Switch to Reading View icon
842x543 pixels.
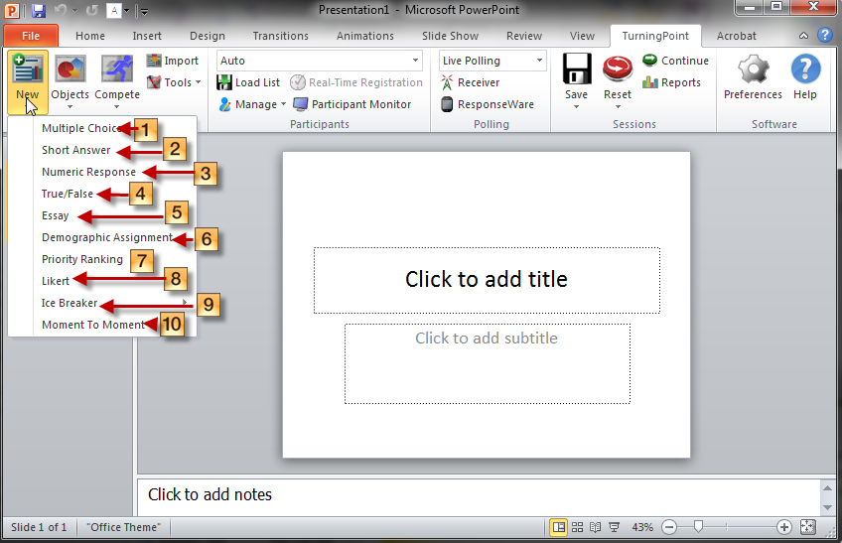[x=595, y=527]
